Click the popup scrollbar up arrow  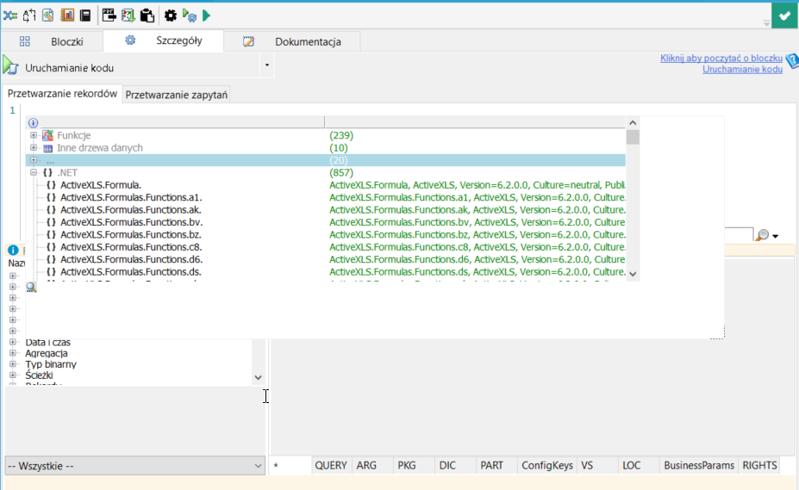(633, 123)
